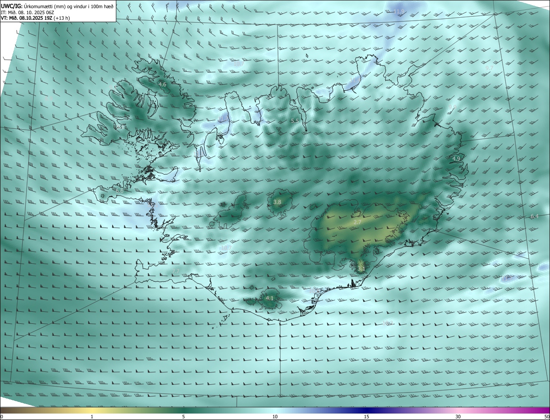Click the 'VT: Mið. 08.10.2025 19Z (+13 h)' line
The height and width of the screenshot is (420, 550).
pyautogui.click(x=35, y=18)
